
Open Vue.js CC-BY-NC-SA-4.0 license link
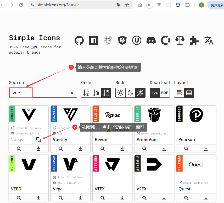coord(25,133)
